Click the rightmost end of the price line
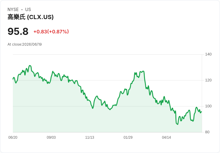 point(202,112)
